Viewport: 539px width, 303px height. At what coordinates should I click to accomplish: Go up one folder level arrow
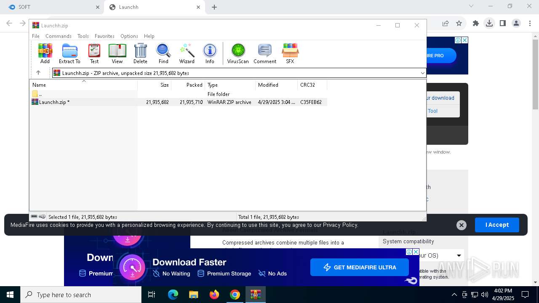pyautogui.click(x=38, y=73)
